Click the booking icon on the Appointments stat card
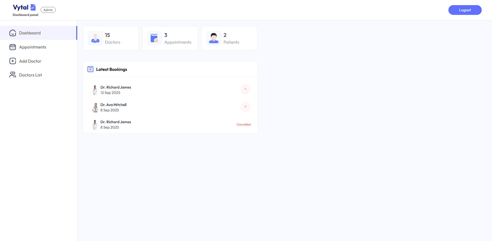 pos(154,38)
